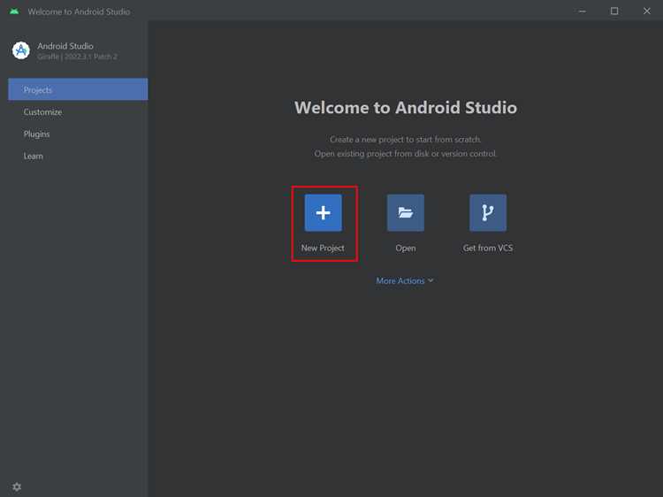
Task: Click the Open label text
Action: click(406, 248)
